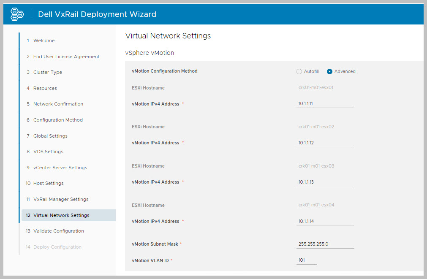The width and height of the screenshot is (427, 279).
Task: Click vMotion IPv4 field containing 10.1.1.12
Action: coord(325,143)
